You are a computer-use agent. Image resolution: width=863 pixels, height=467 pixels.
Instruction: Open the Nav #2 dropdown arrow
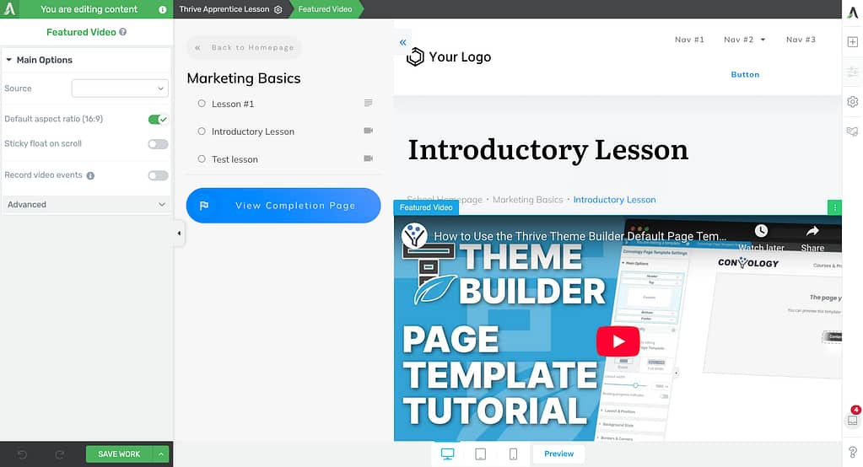[763, 40]
